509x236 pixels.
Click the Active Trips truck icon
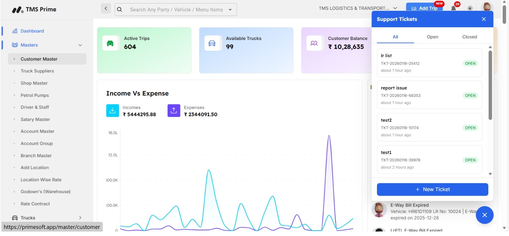pos(110,44)
